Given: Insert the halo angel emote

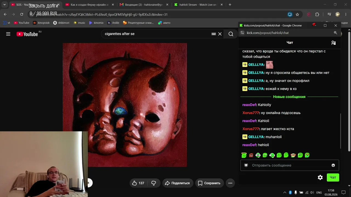Looking at the screenshot, I should pos(244,155).
